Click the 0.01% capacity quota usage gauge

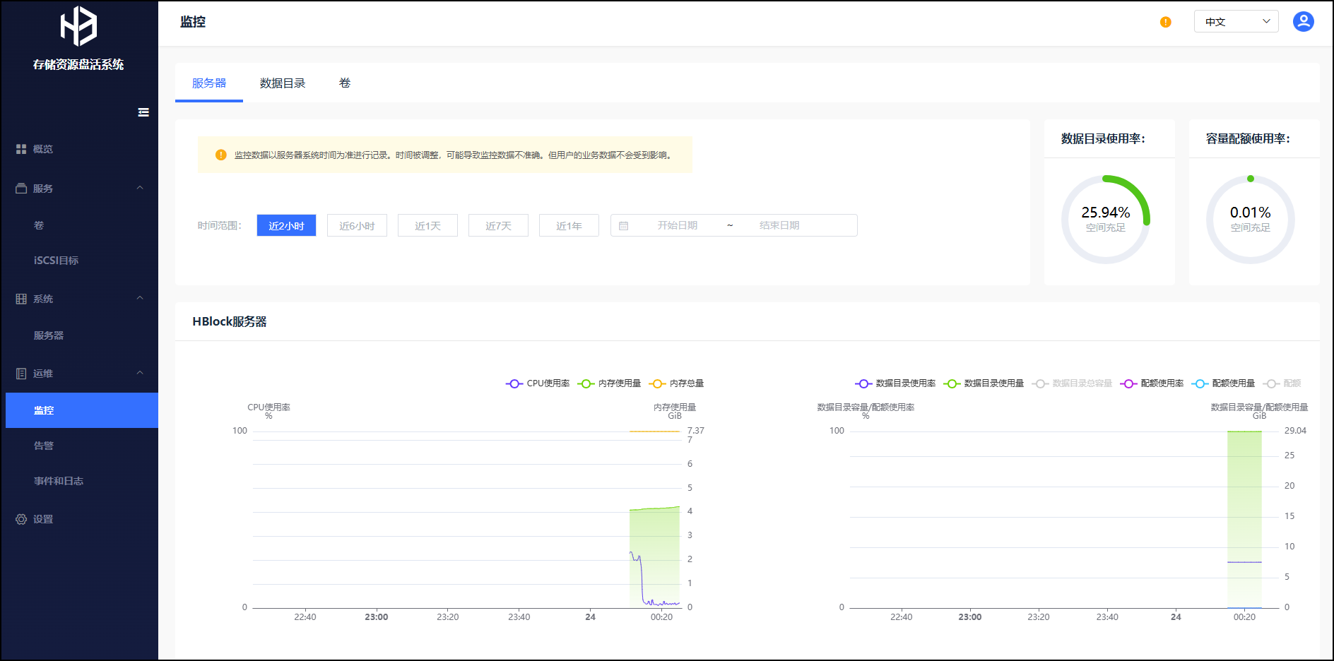1251,220
